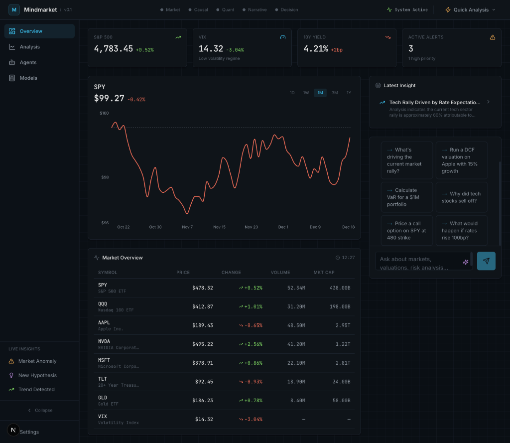Click the trend icon beside Tech Rally insight

pyautogui.click(x=382, y=103)
